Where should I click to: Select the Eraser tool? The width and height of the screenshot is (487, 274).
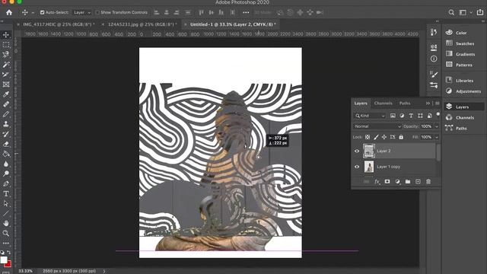pos(6,144)
